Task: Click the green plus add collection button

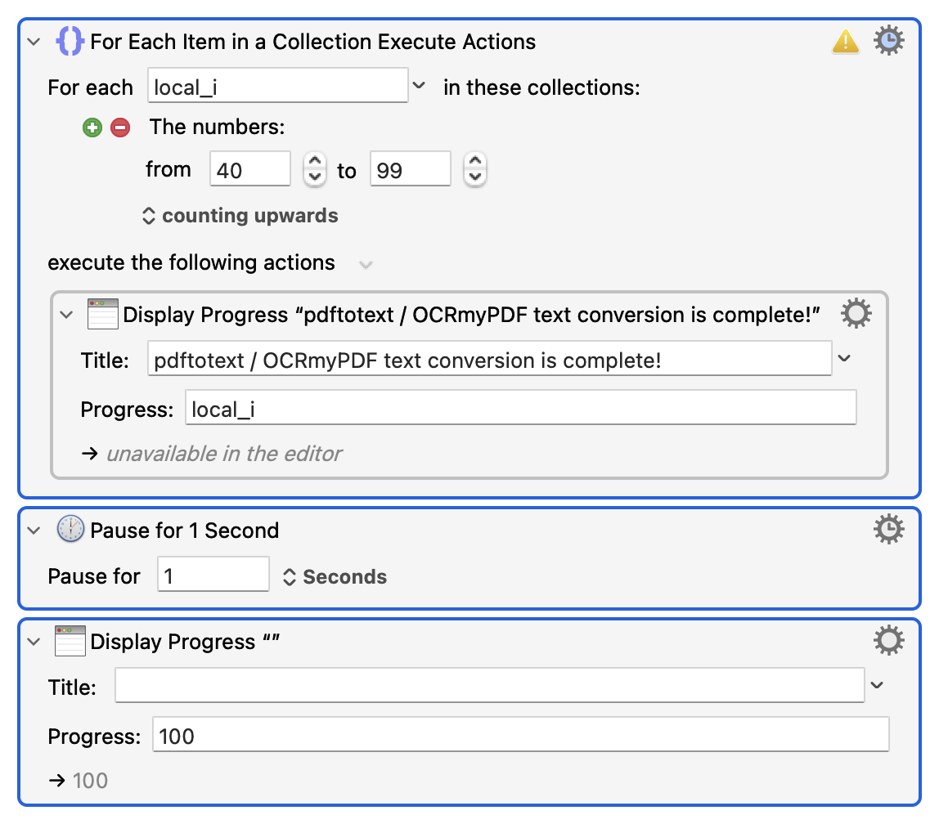Action: 92,128
